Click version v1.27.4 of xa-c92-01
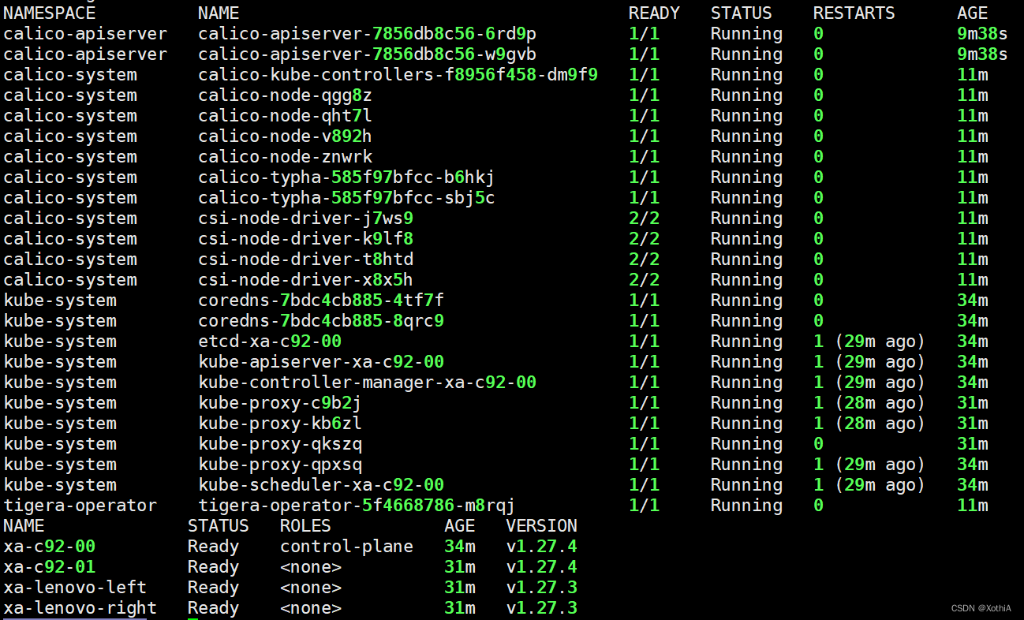 542,567
